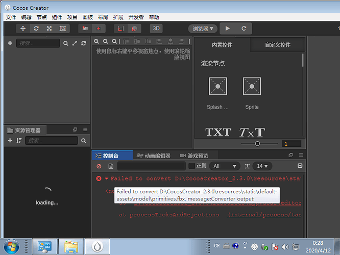Pop out the assets panel
Screen dimensions: 340x255
[x=75, y=130]
